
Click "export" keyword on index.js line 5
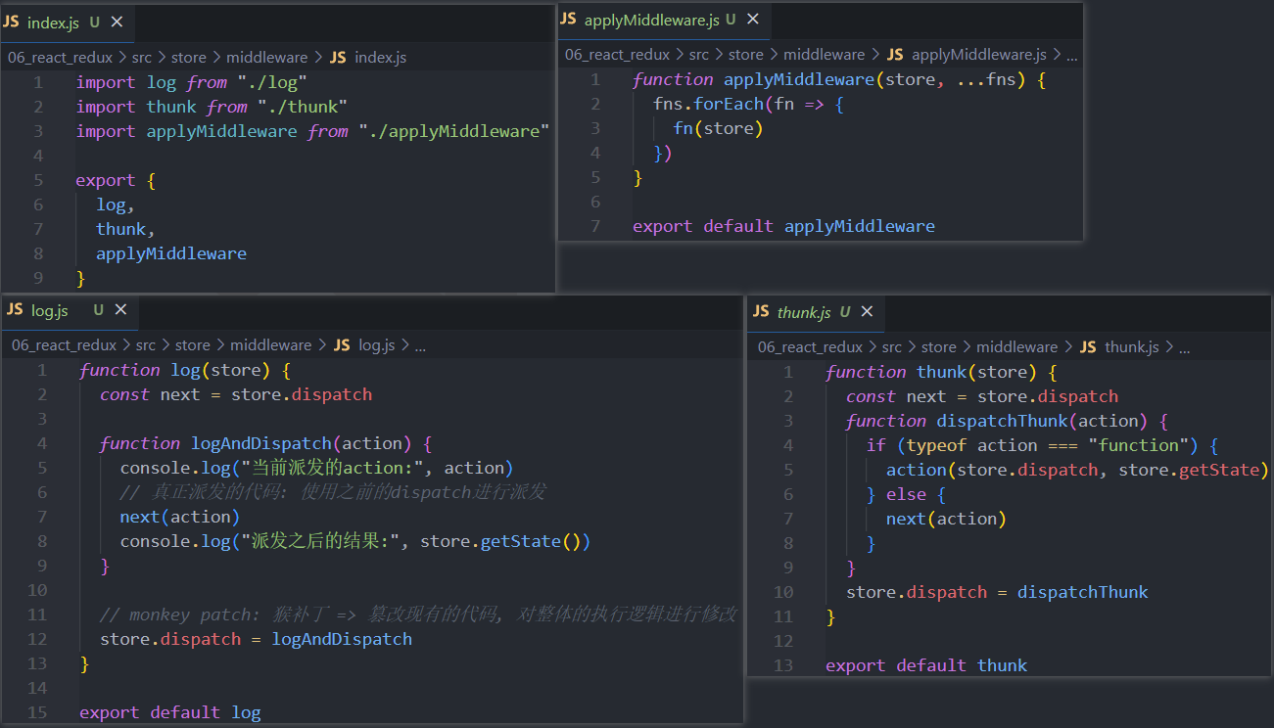(106, 180)
